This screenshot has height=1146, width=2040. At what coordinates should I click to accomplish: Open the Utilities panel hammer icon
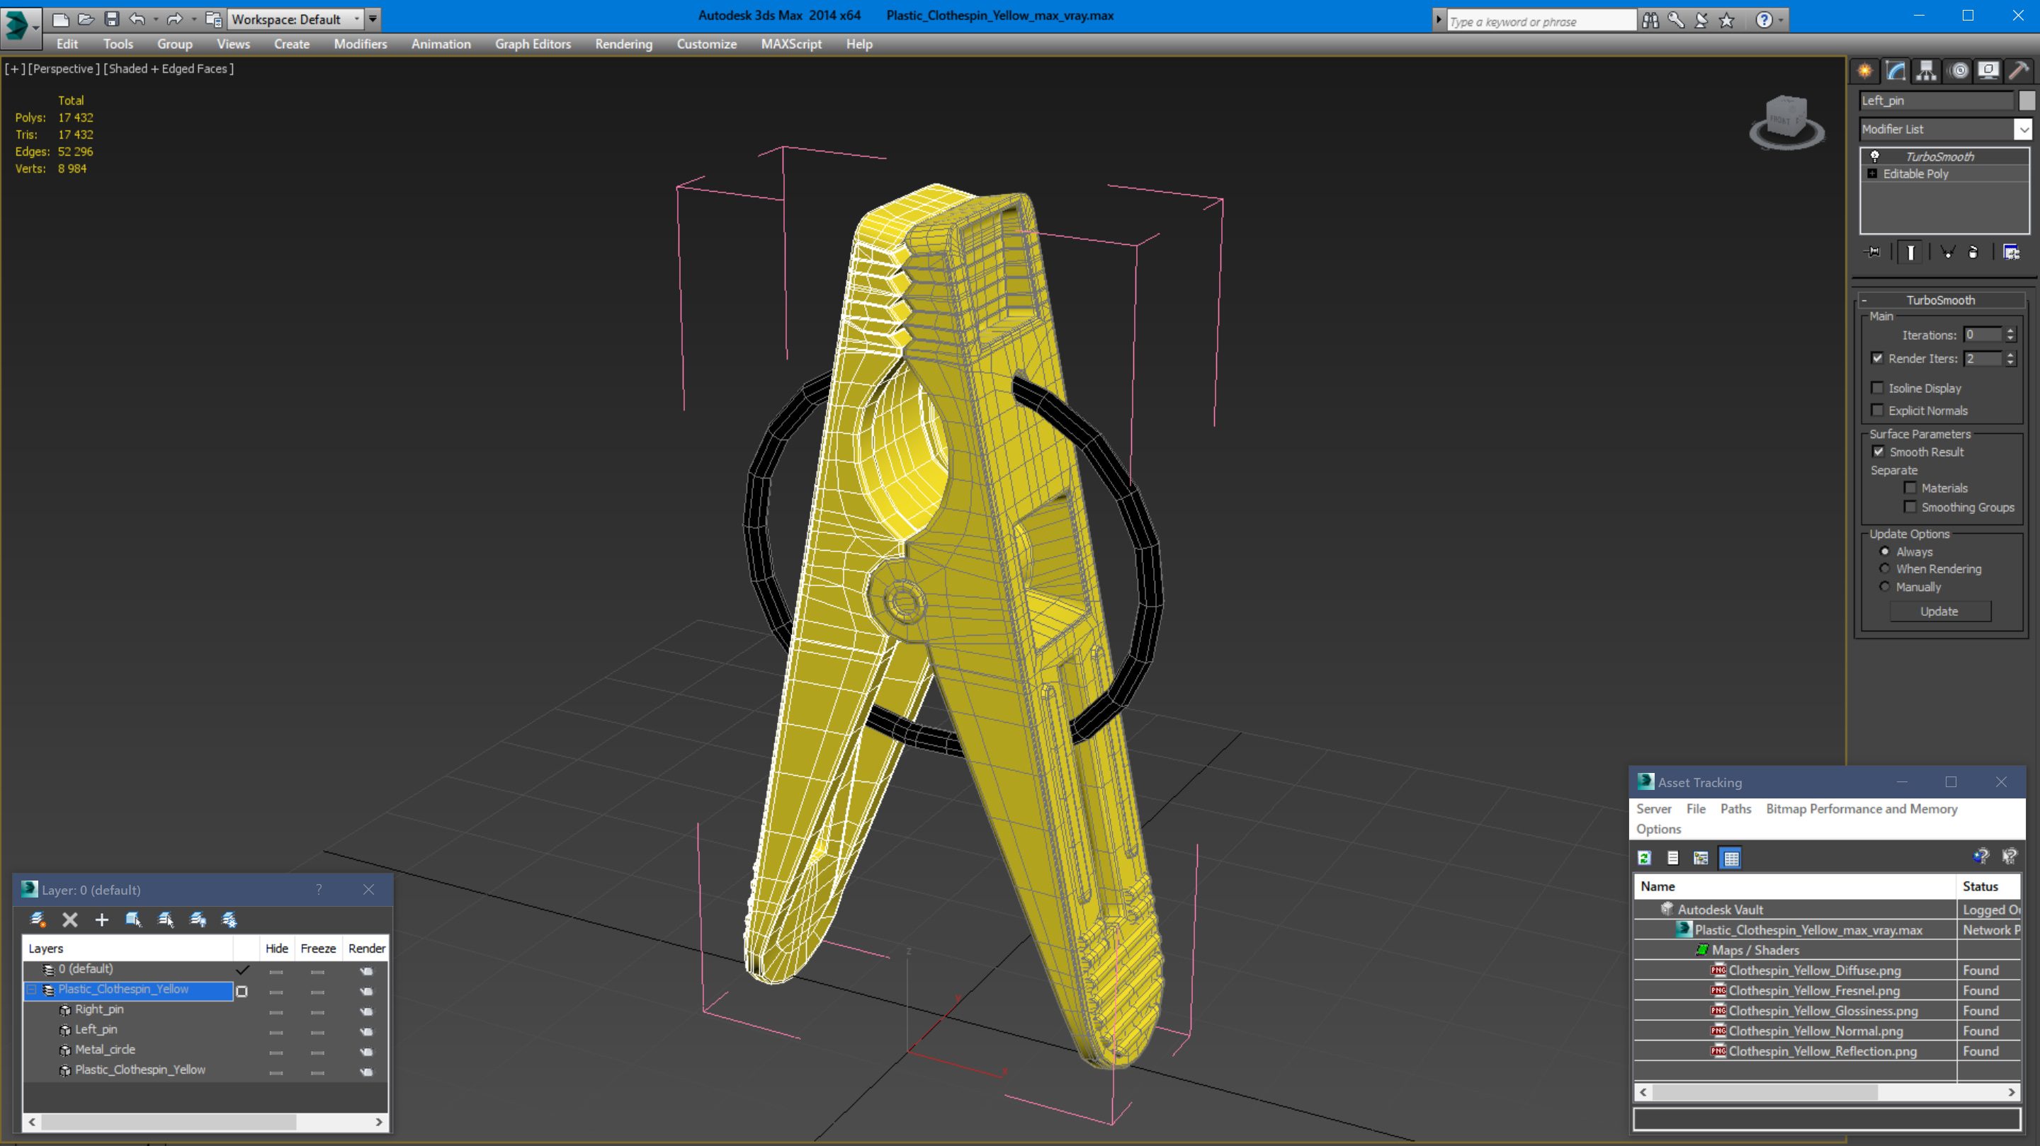click(x=2019, y=71)
